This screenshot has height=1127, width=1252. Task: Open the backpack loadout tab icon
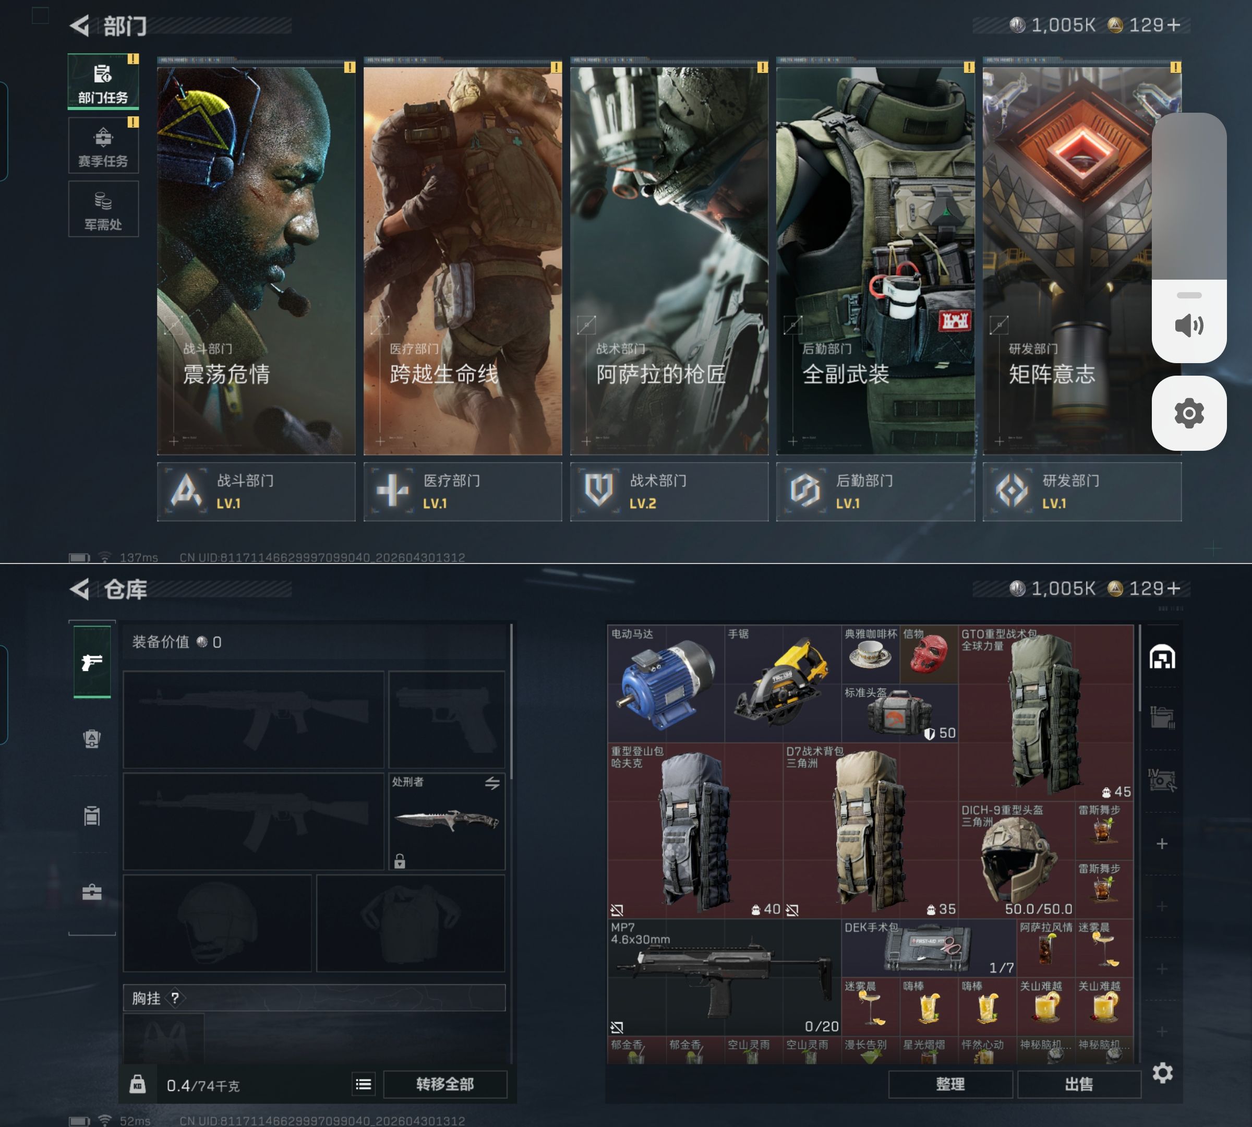[x=92, y=738]
